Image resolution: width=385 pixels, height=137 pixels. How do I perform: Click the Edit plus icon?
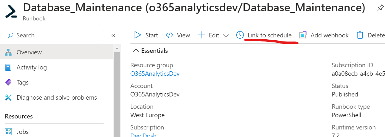(x=201, y=35)
